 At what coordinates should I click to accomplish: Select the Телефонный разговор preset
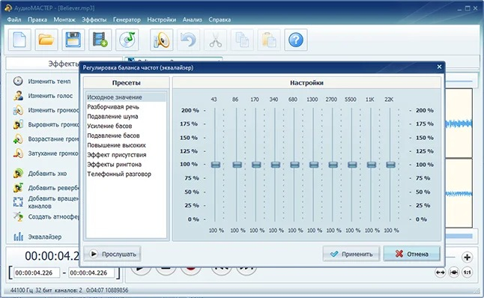coord(119,174)
